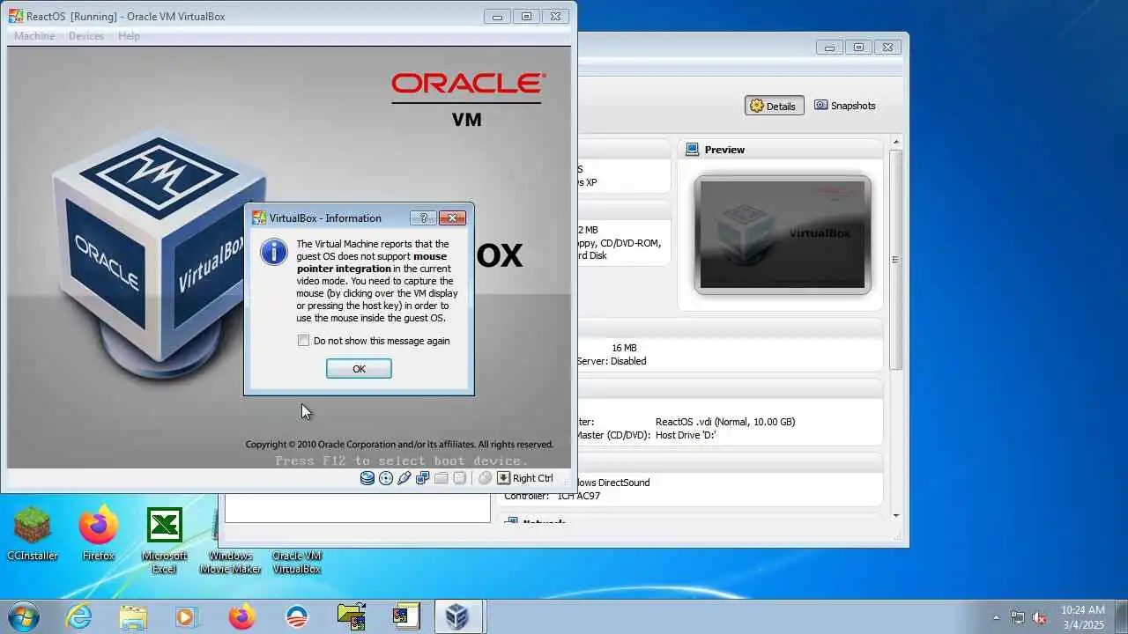Click the network adapters icon in VM status bar
1128x634 pixels.
423,478
